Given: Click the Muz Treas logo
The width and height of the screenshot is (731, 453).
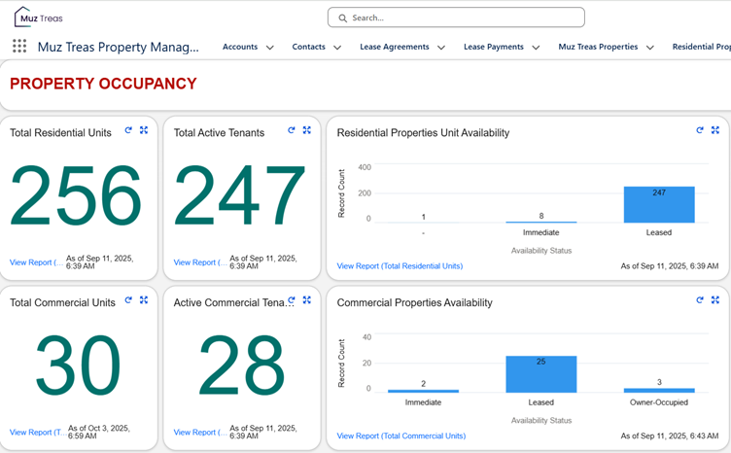Looking at the screenshot, I should (39, 17).
